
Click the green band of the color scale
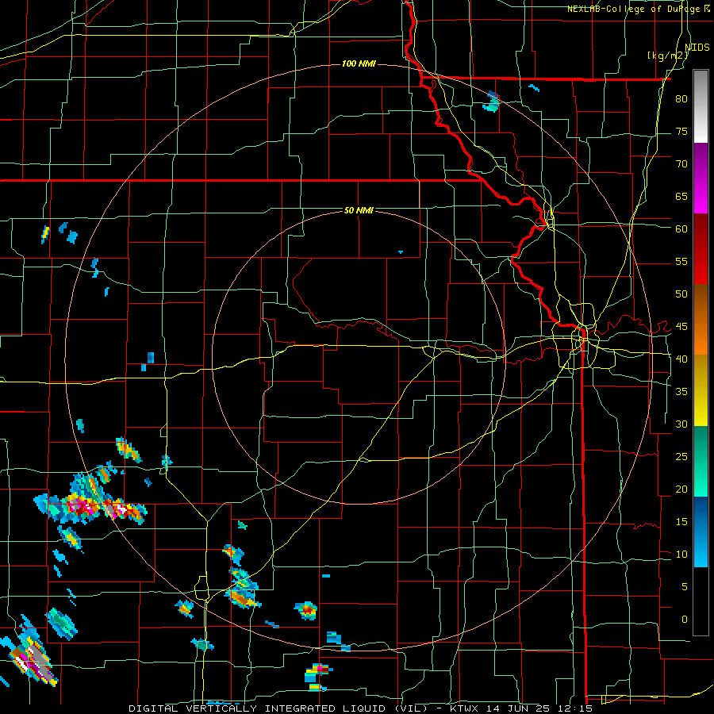[701, 461]
